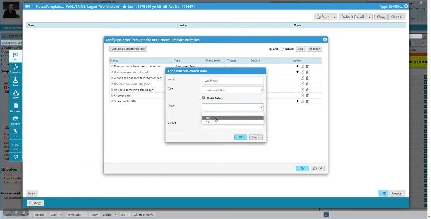Edit 'The symptoms have been present for' row
This screenshot has width=431, height=219.
point(302,66)
